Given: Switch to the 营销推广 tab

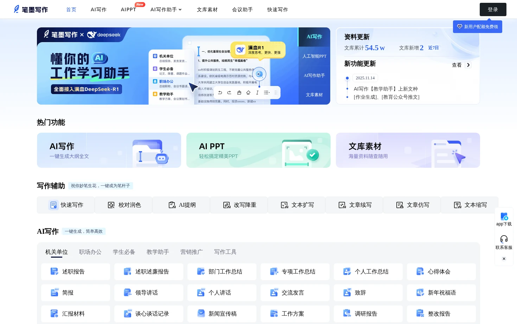Looking at the screenshot, I should tap(192, 252).
